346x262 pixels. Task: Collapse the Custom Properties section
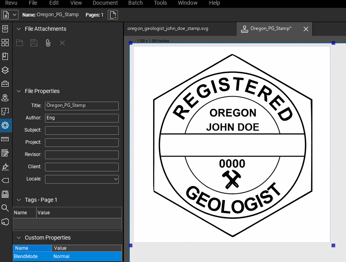point(19,238)
